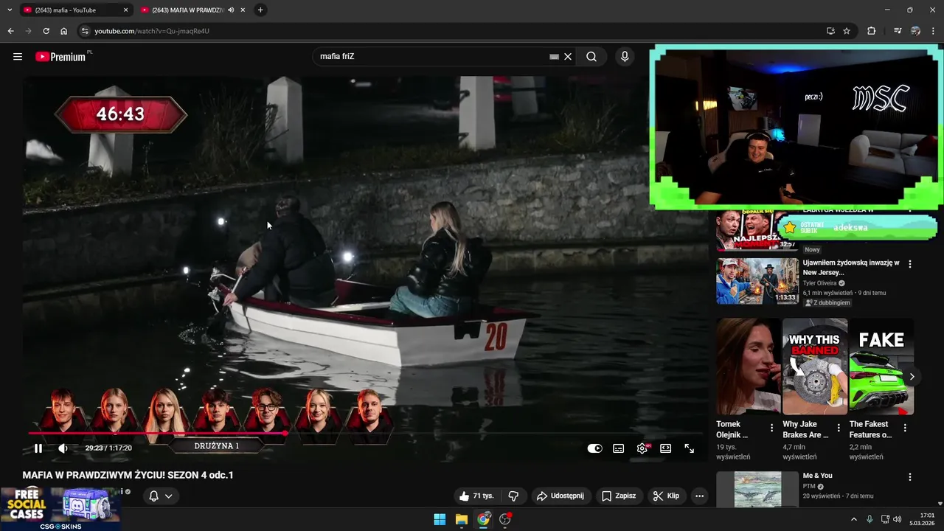Clear the search field with X

coord(568,57)
